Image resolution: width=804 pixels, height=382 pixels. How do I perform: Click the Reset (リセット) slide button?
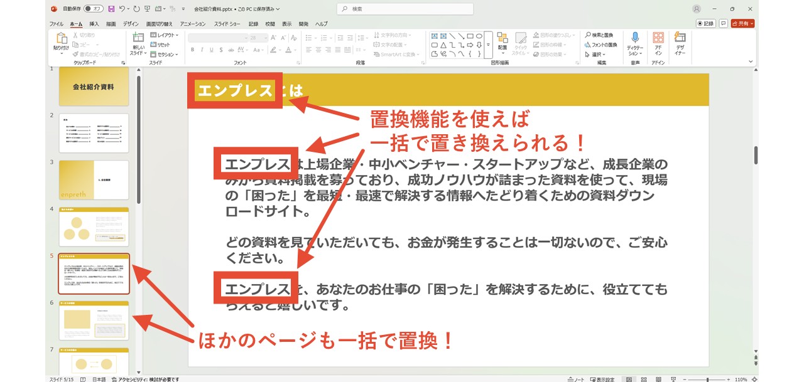pyautogui.click(x=160, y=45)
